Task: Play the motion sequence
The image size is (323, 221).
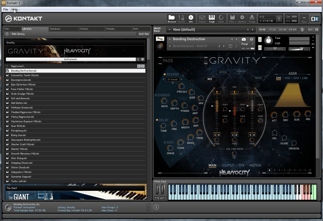Action: (x=270, y=170)
